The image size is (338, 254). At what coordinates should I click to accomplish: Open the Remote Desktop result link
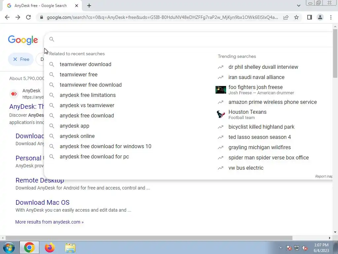click(x=40, y=180)
